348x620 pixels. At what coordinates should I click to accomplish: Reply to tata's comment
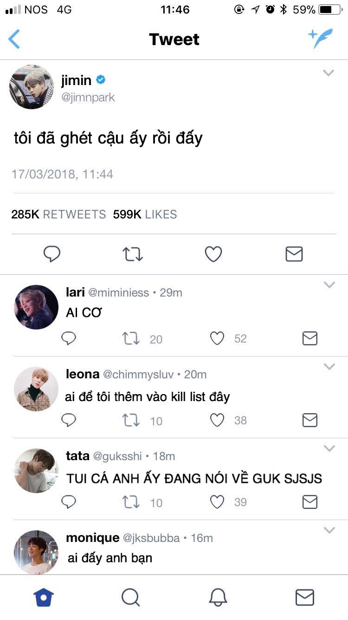coord(69,502)
